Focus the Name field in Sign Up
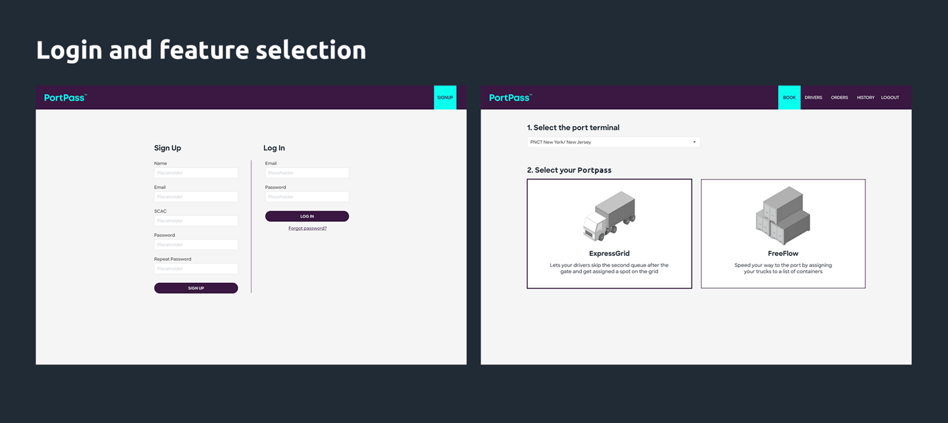The width and height of the screenshot is (948, 423). (196, 173)
